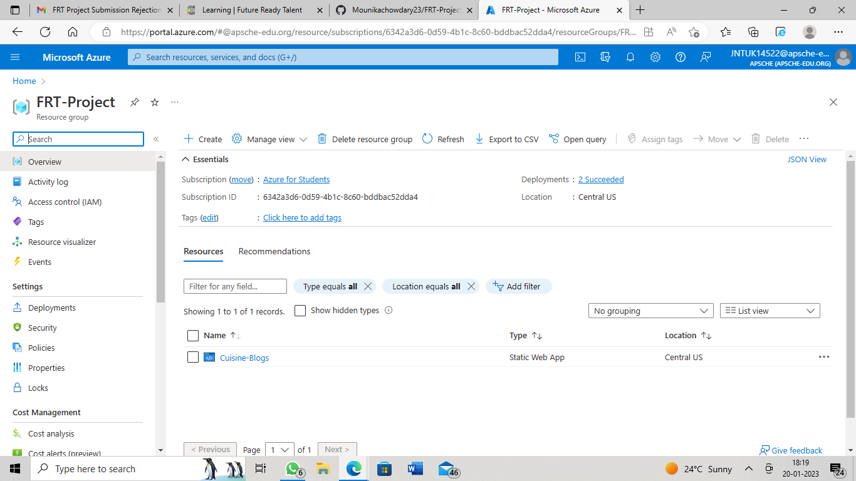Open the List view dropdown

point(770,310)
